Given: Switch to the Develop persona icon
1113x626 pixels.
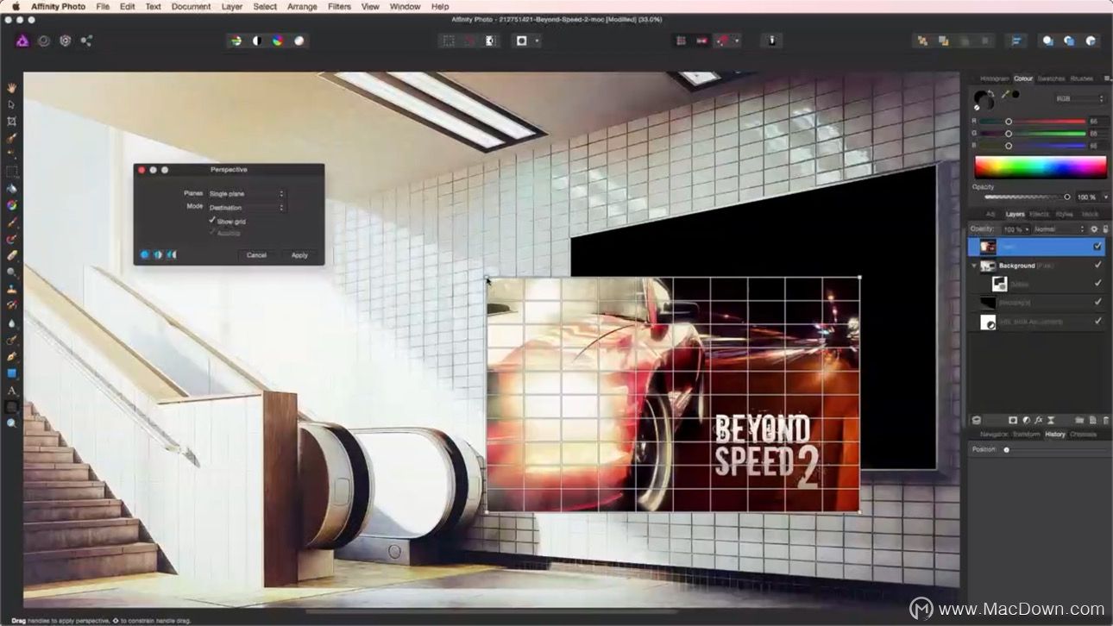Looking at the screenshot, I should [x=65, y=40].
